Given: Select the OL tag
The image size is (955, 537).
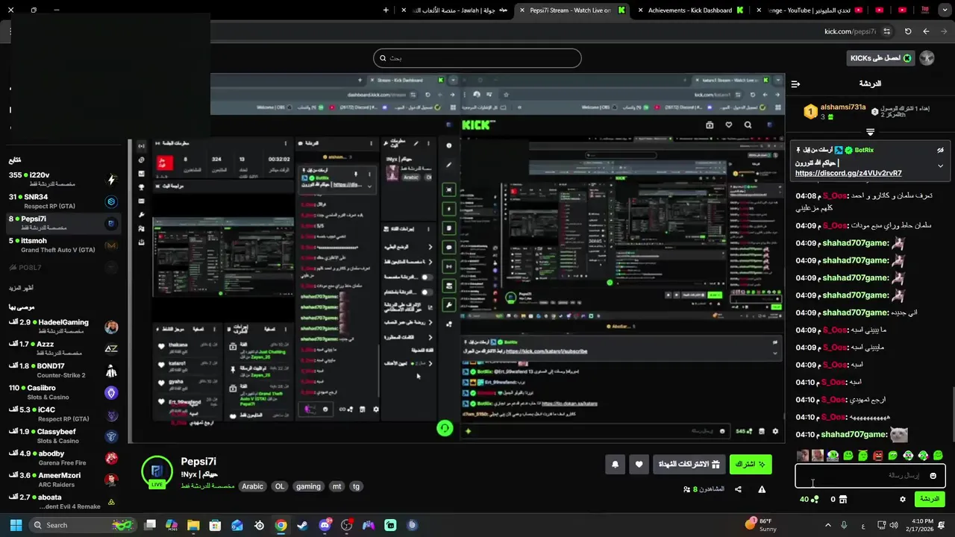Looking at the screenshot, I should tap(280, 486).
